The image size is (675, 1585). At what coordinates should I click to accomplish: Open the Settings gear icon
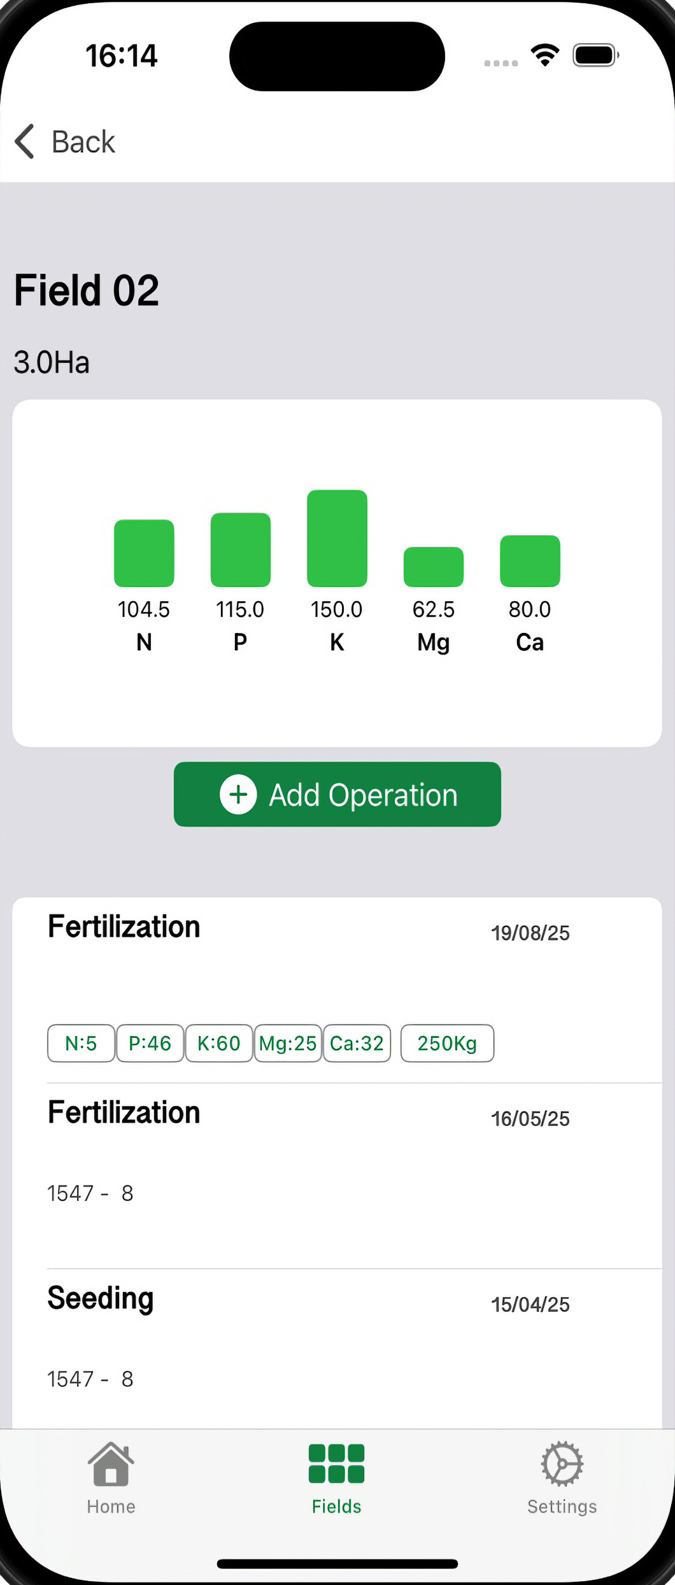point(562,1463)
